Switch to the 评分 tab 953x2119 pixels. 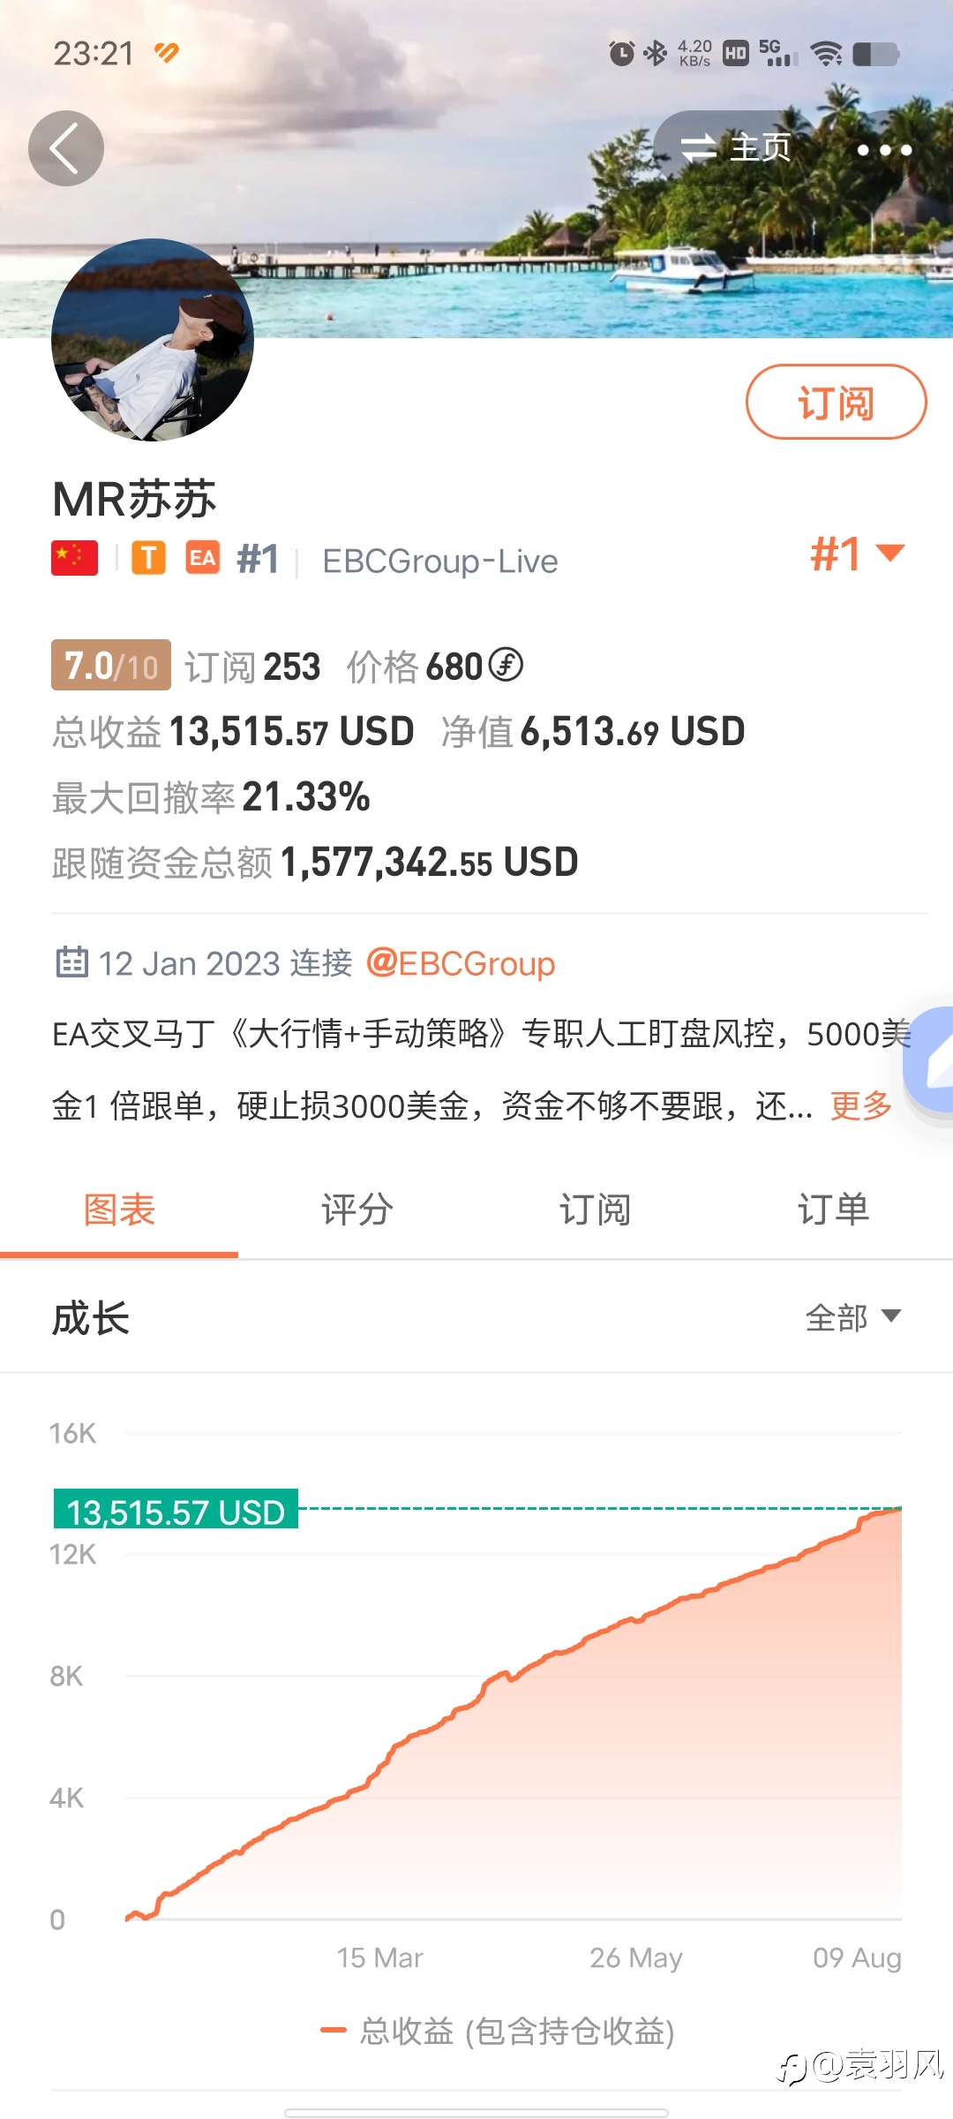[357, 1210]
